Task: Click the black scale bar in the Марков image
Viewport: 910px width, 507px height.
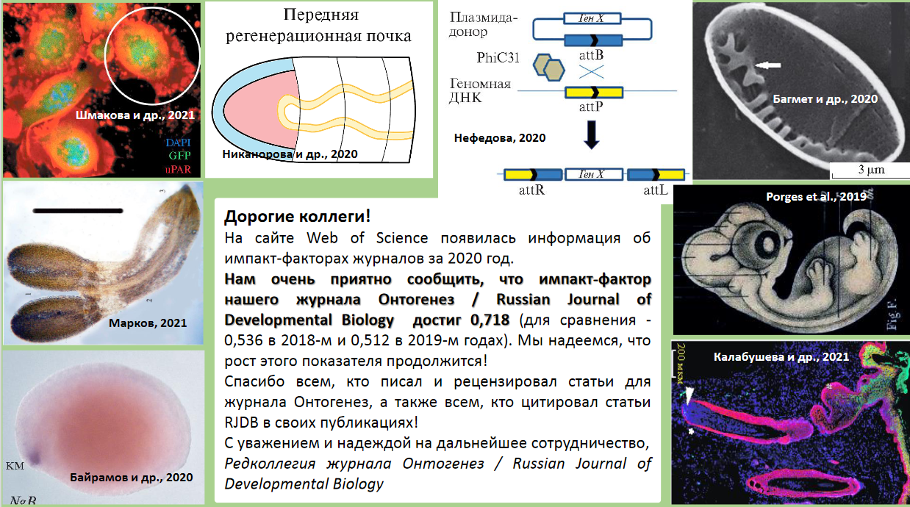Action: pos(79,210)
